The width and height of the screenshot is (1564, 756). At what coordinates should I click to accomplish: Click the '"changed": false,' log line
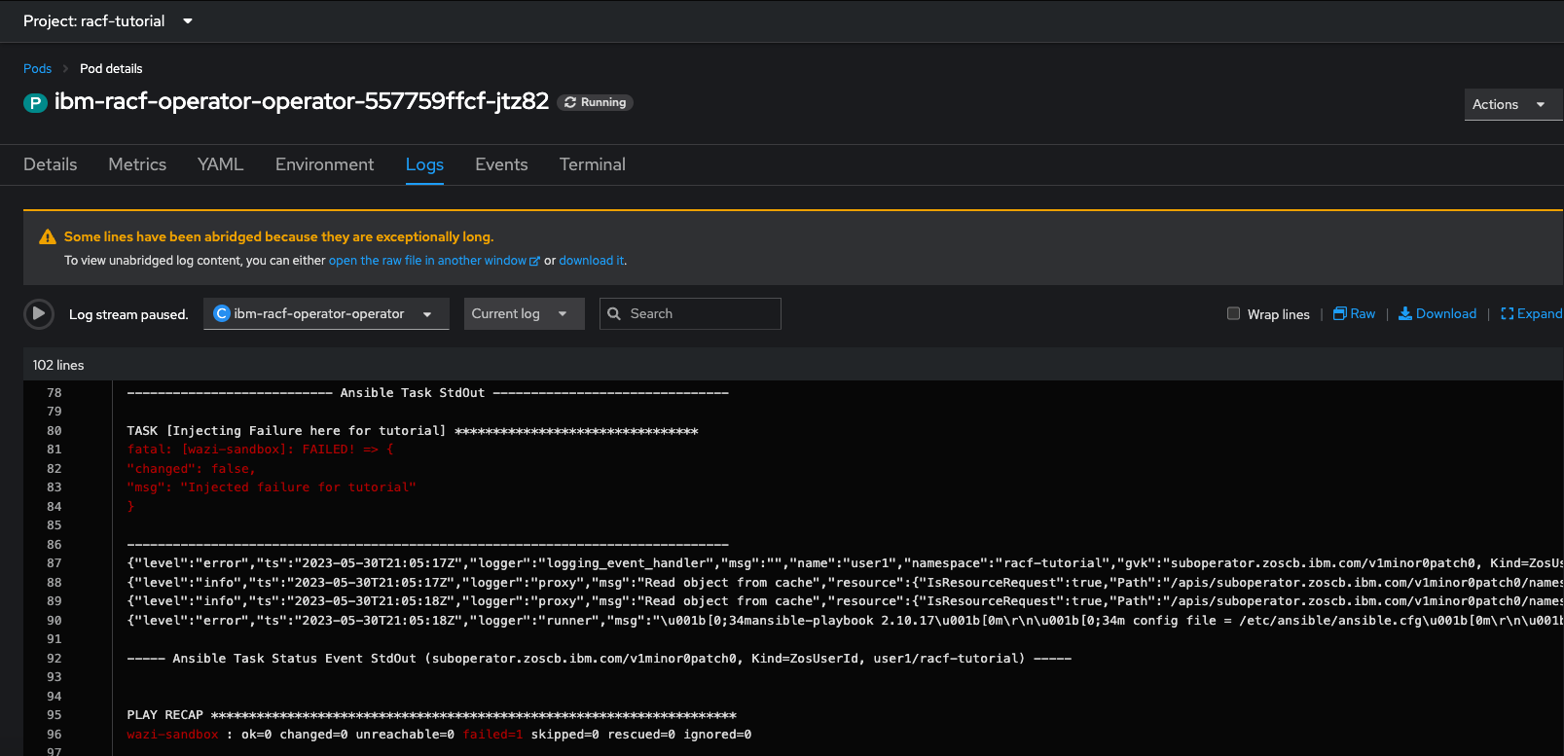pyautogui.click(x=191, y=469)
